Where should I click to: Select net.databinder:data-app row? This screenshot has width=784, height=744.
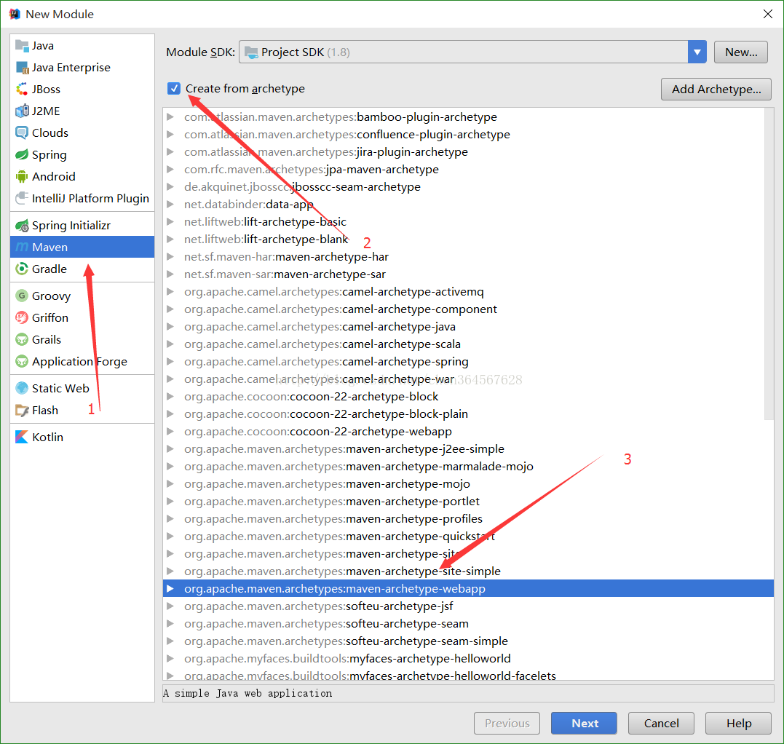tap(468, 204)
